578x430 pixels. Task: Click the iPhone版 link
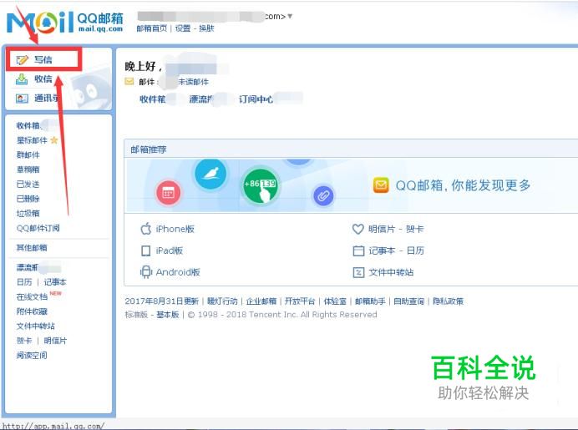(175, 229)
